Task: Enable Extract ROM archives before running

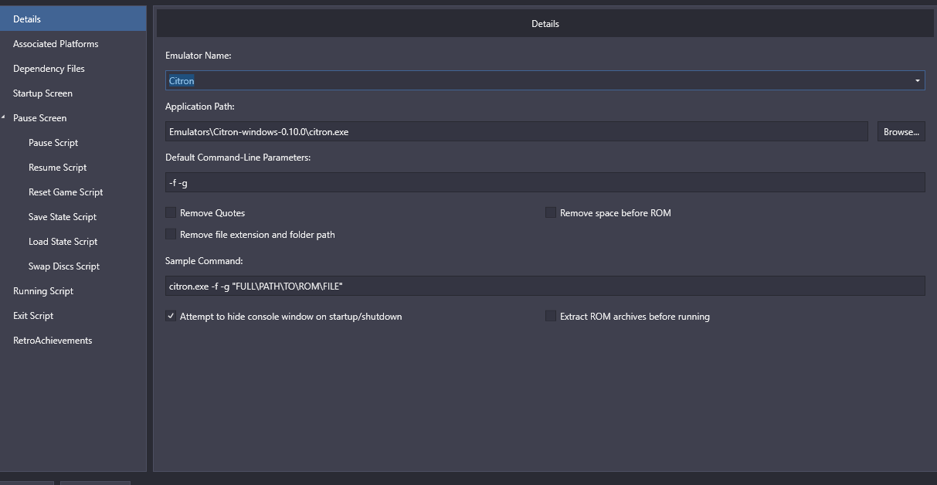Action: (551, 316)
